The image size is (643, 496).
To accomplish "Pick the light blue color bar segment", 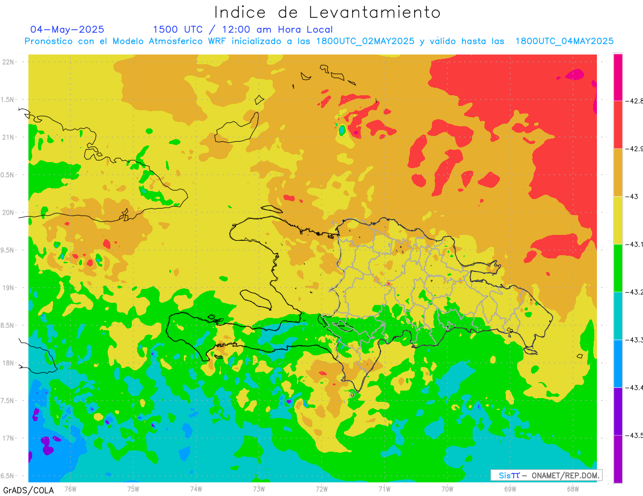I will [x=618, y=364].
